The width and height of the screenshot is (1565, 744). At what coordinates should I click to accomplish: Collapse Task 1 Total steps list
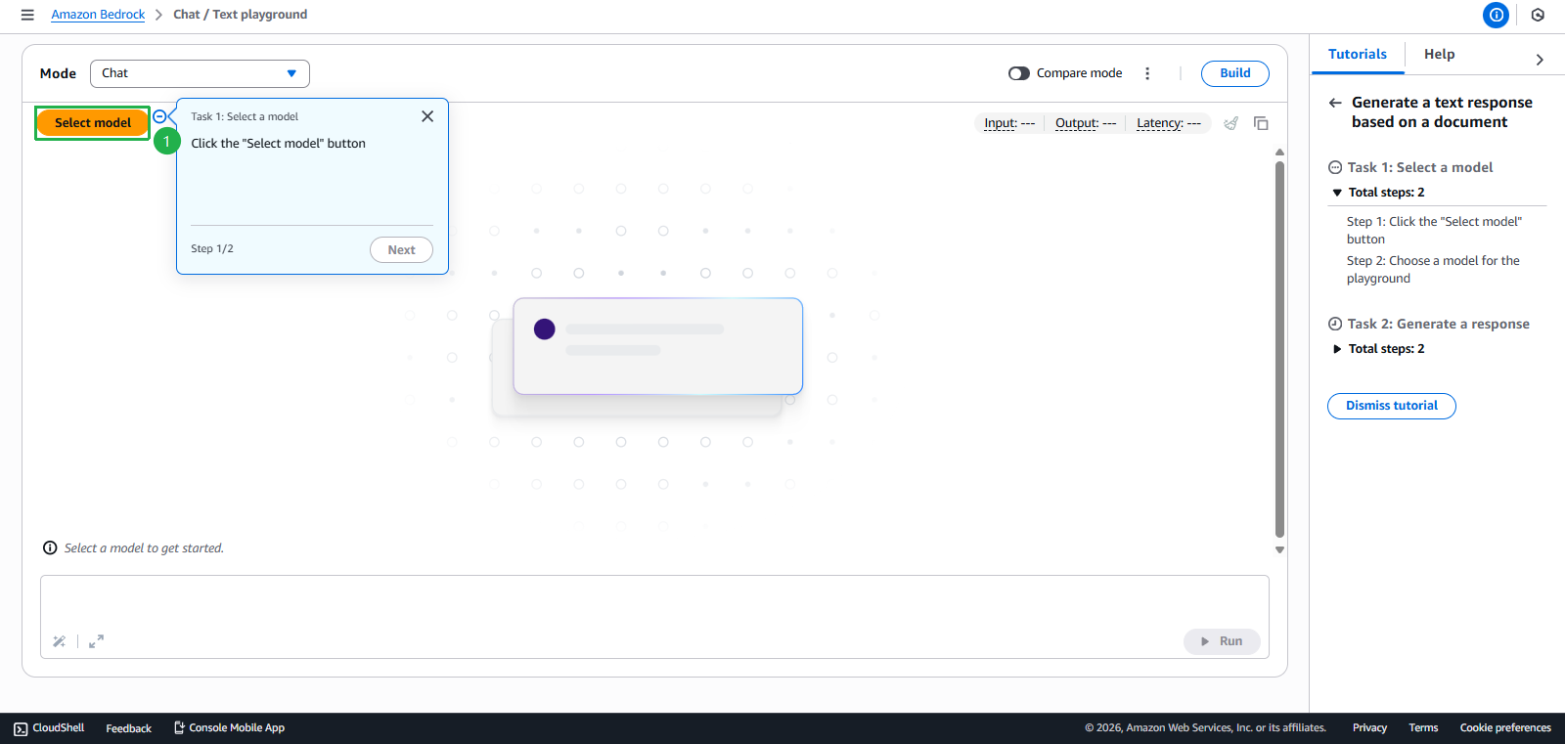point(1337,193)
